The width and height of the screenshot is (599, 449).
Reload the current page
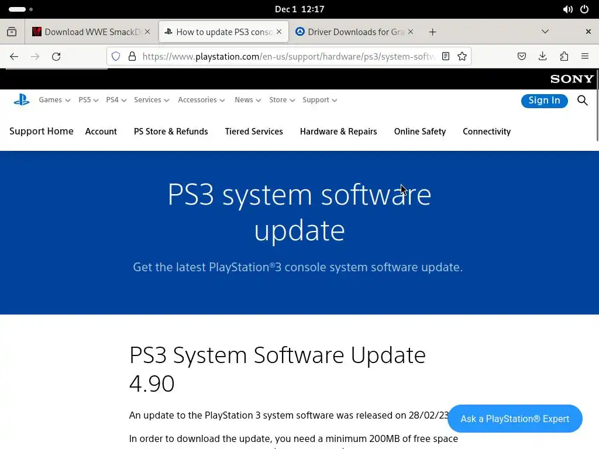point(56,57)
